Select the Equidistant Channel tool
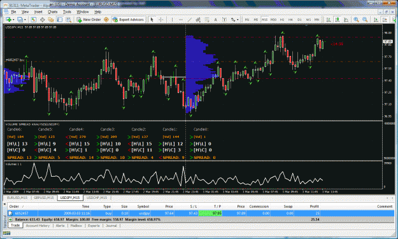The height and width of the screenshot is (239, 398). point(198,20)
